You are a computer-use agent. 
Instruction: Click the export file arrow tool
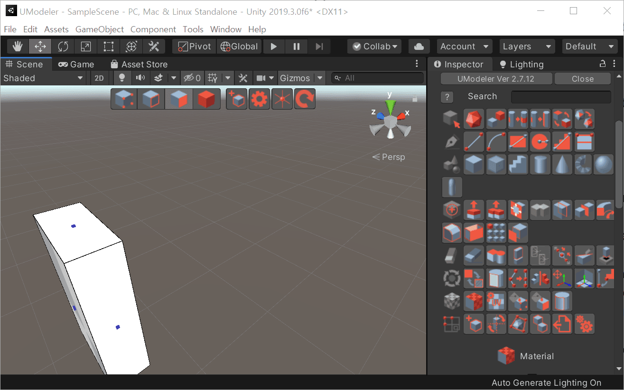click(x=562, y=324)
